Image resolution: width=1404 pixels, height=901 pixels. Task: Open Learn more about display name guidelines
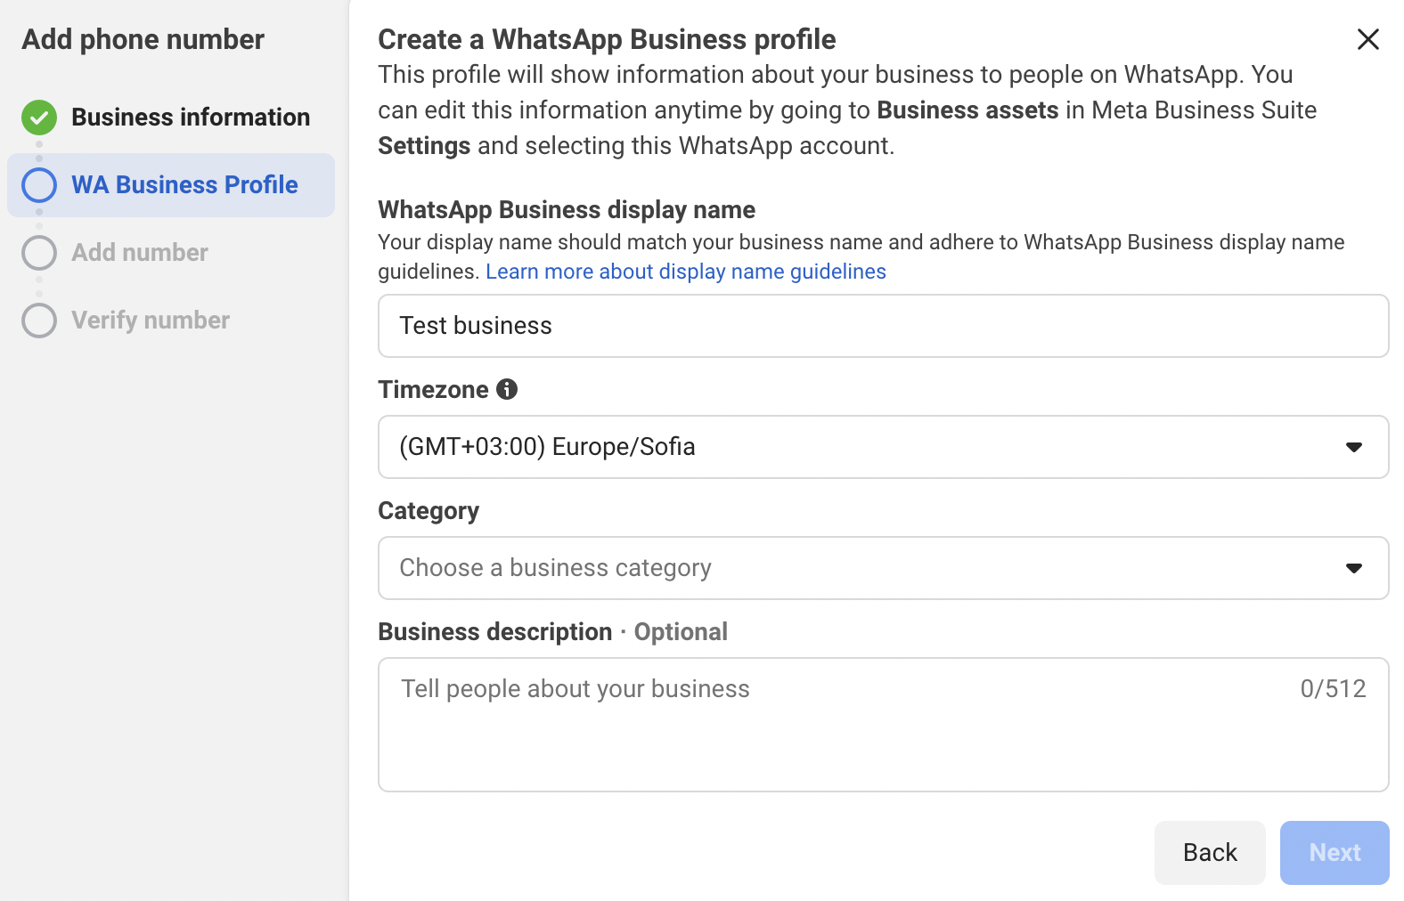pos(686,272)
